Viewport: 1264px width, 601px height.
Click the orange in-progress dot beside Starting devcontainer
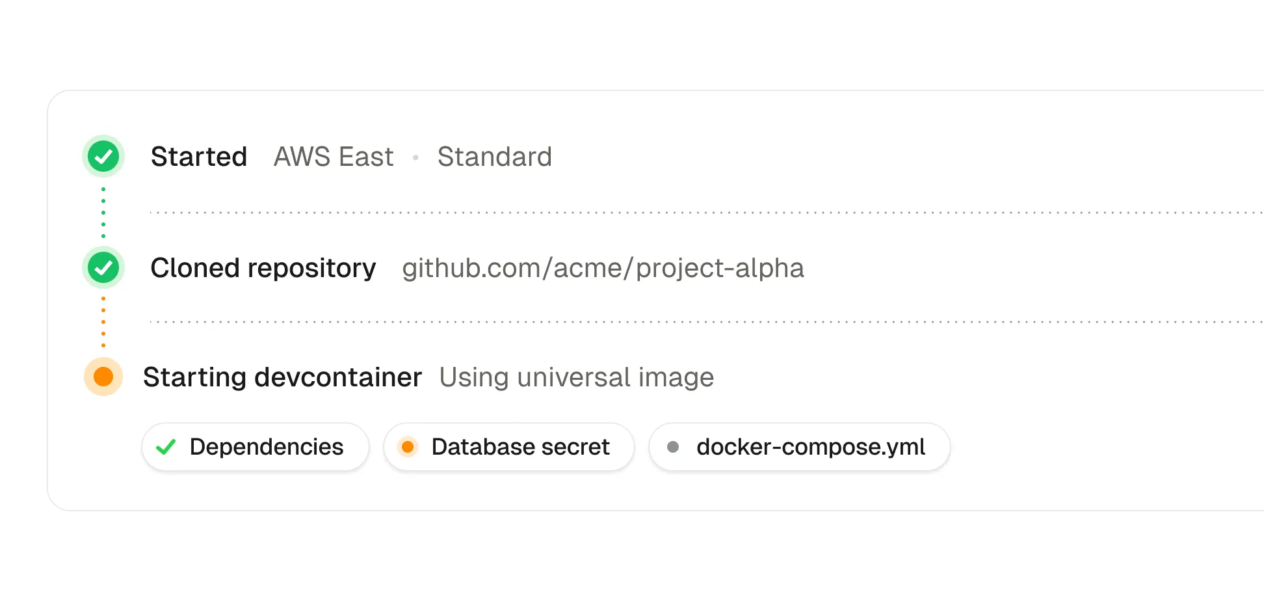point(103,377)
